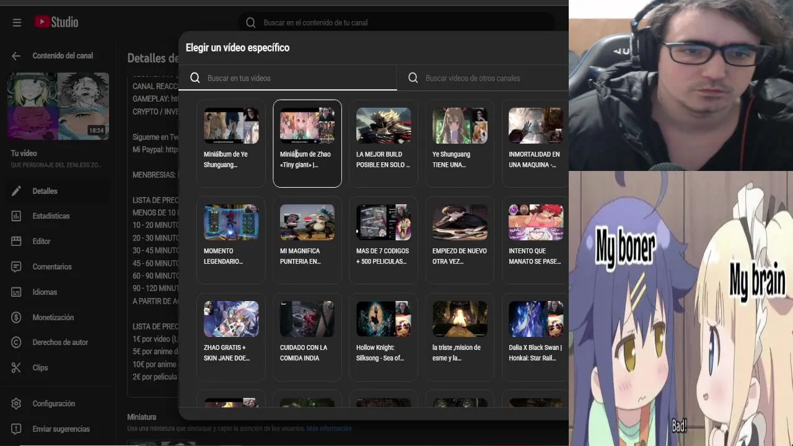
Task: Select CUIDADO CON LA COMIDA INDIA video
Action: click(307, 336)
